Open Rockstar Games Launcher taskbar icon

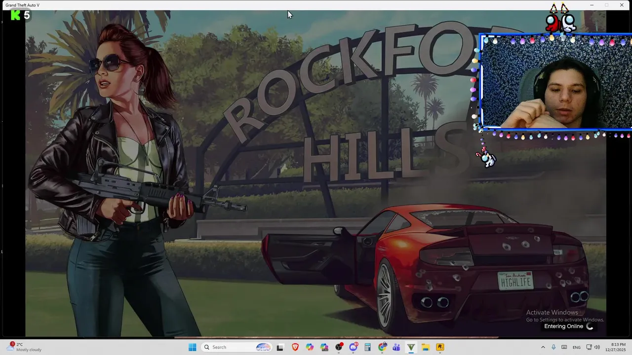pyautogui.click(x=440, y=347)
